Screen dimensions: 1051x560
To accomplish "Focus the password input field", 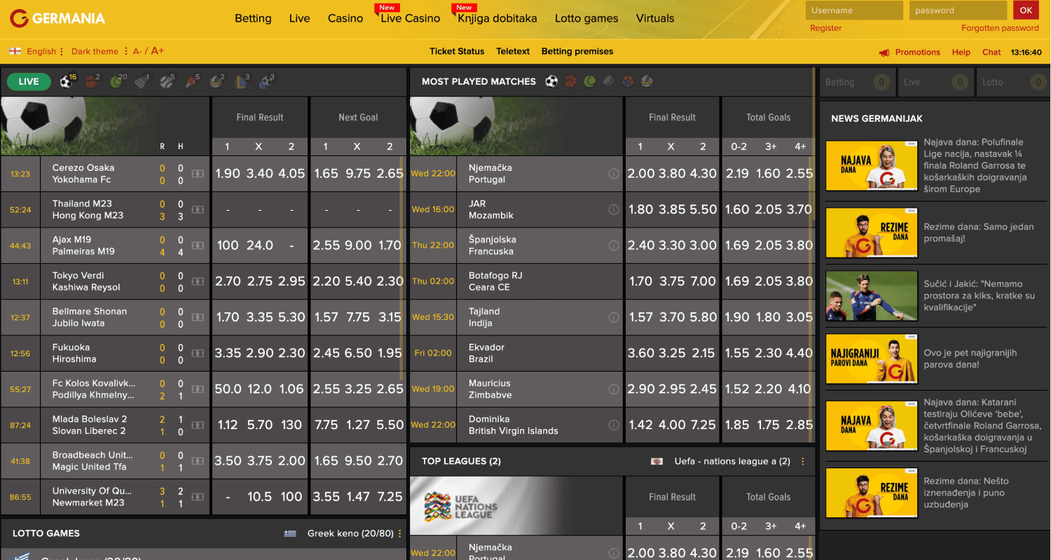I will [959, 10].
